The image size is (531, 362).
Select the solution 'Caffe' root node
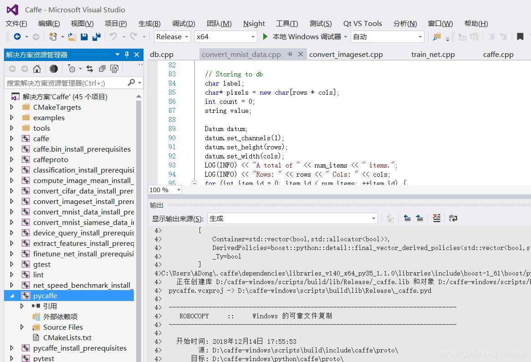click(x=65, y=97)
